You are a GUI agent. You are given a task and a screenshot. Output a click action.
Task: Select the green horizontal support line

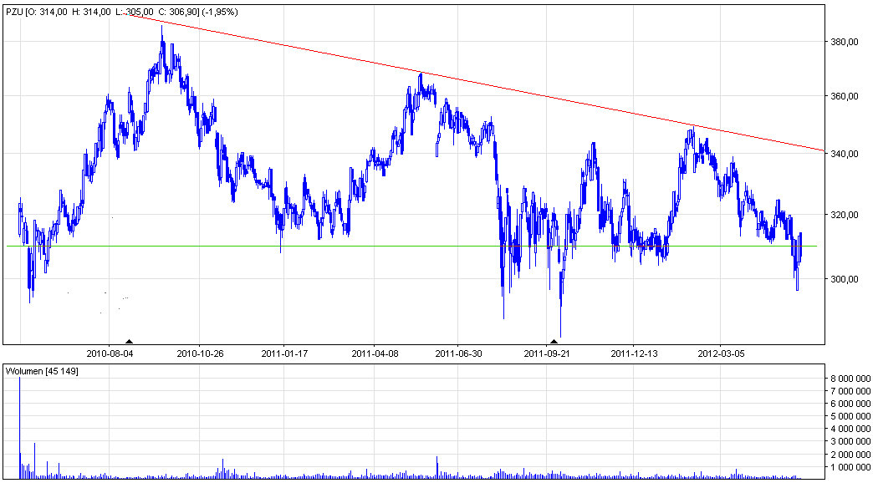pos(411,246)
